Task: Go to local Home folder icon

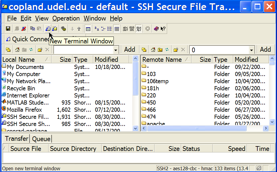Action: (x=17, y=50)
